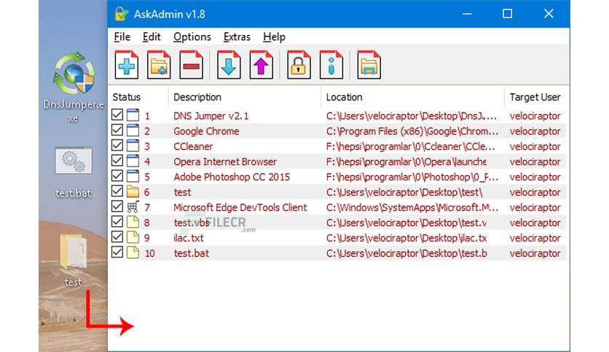Select the test.bat description in list
The width and height of the screenshot is (609, 352).
tap(191, 254)
